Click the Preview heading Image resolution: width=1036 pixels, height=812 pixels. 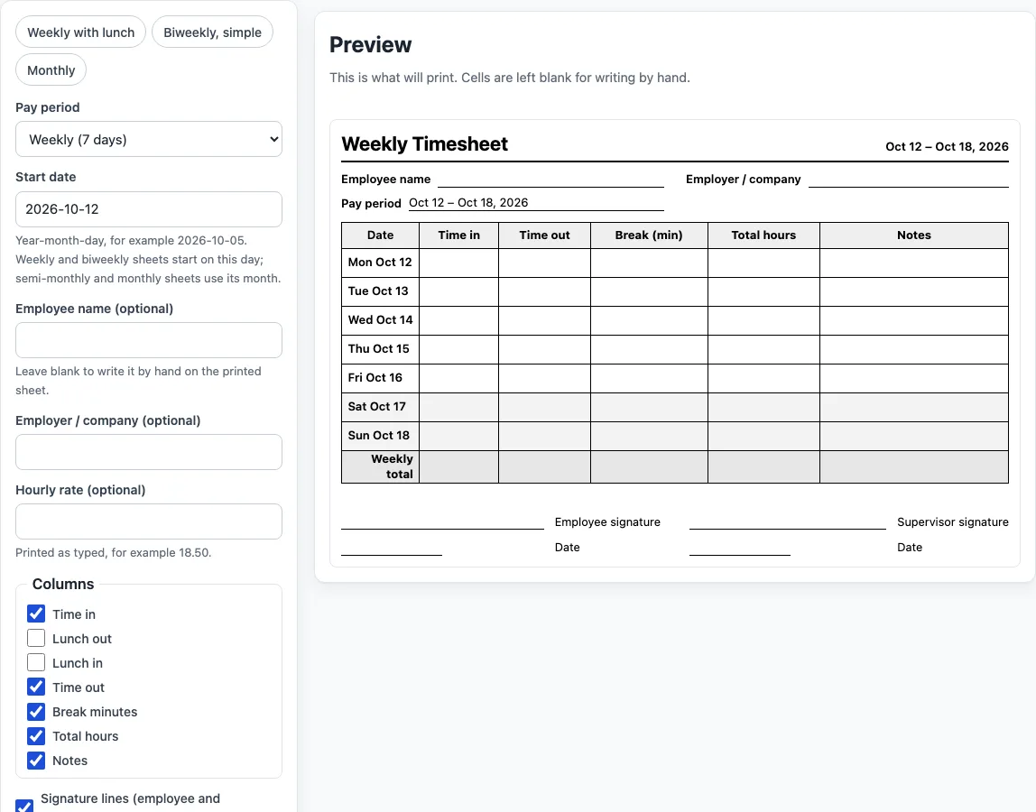pyautogui.click(x=370, y=45)
